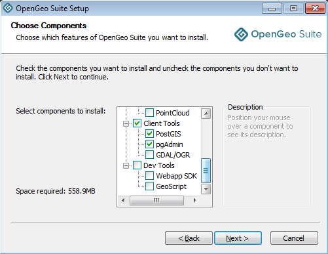Select the pgAdmin tree label
328x254 pixels.
point(170,144)
